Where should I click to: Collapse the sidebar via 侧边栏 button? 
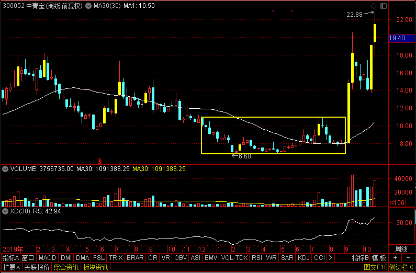pos(402,267)
